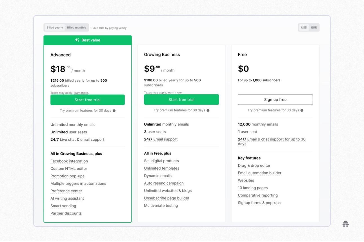364x242 pixels.
Task: Click the logo icon at bottom right corner
Action: (346, 224)
